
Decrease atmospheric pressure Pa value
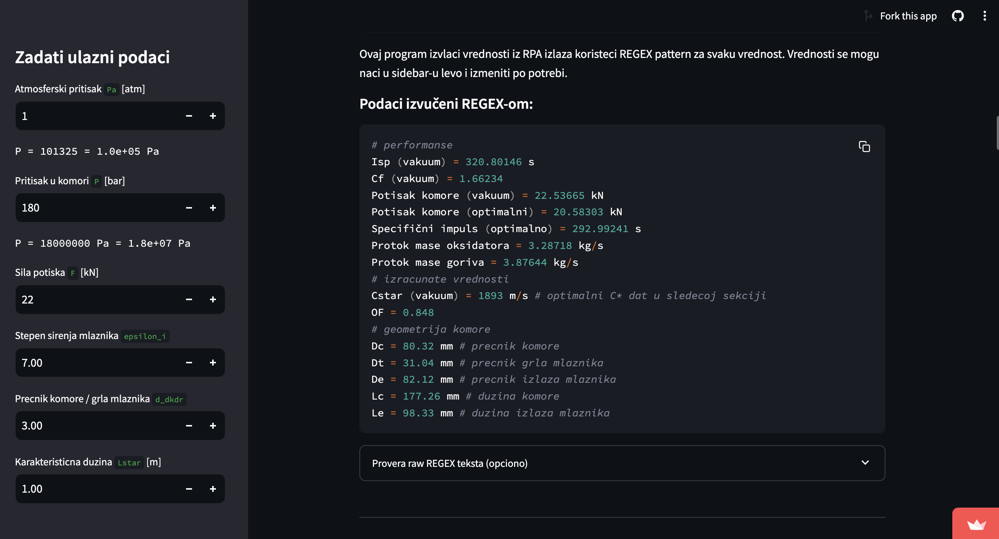click(x=189, y=116)
